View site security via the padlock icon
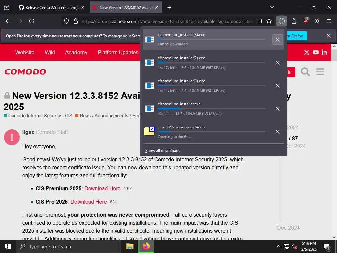This screenshot has height=253, width=337. (x=75, y=21)
